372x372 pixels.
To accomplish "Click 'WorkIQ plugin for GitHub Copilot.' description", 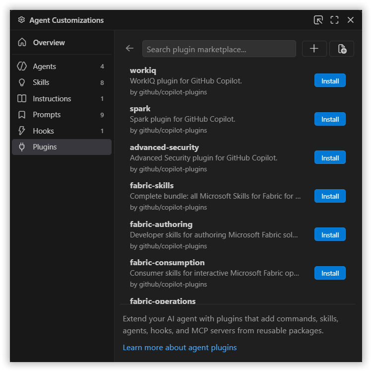I will point(186,81).
